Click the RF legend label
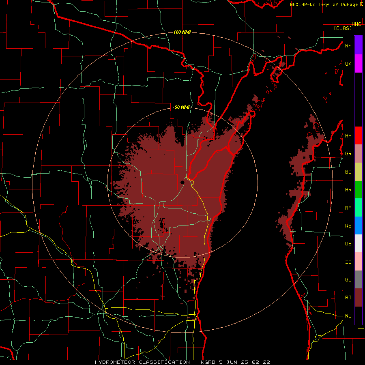365x365 pixels. (x=348, y=45)
